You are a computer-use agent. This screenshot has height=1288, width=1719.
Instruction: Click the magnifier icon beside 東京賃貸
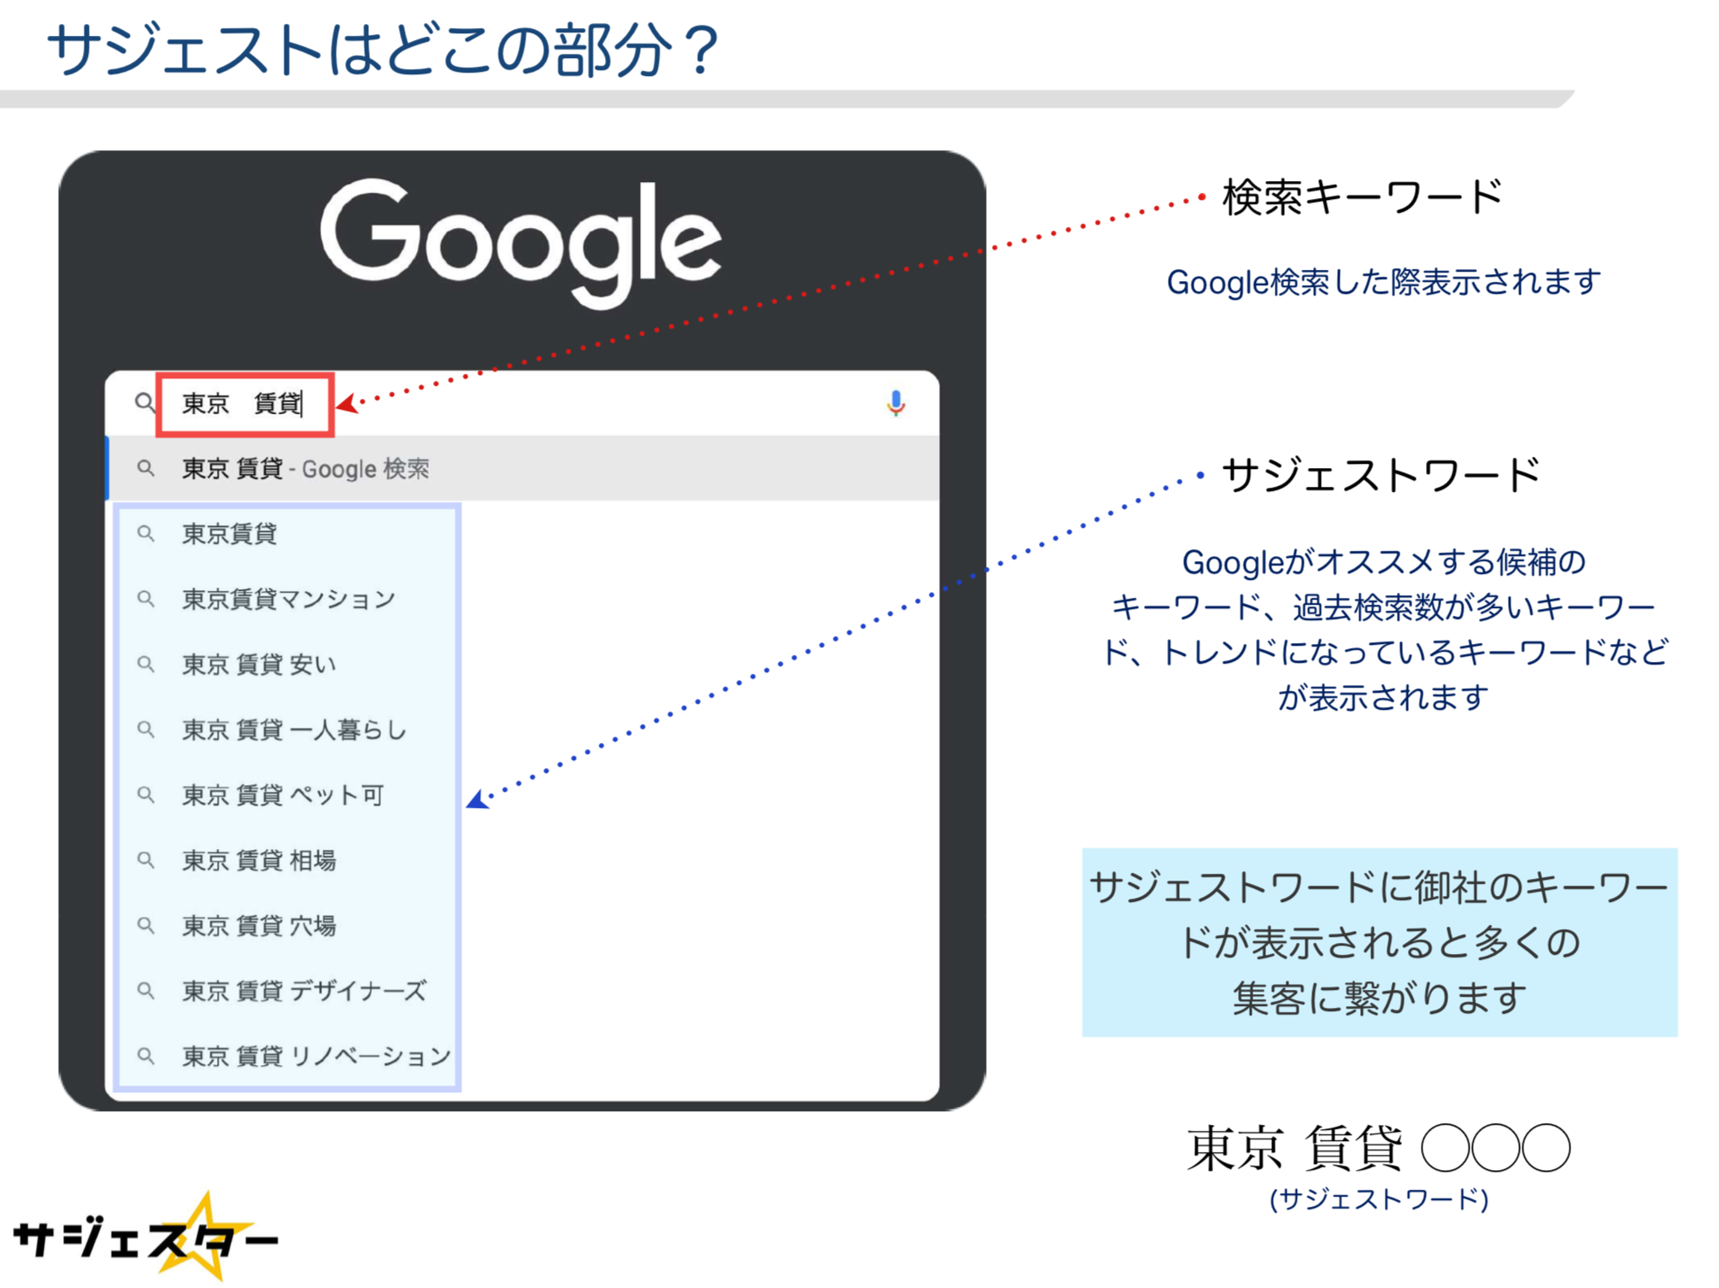tap(147, 534)
